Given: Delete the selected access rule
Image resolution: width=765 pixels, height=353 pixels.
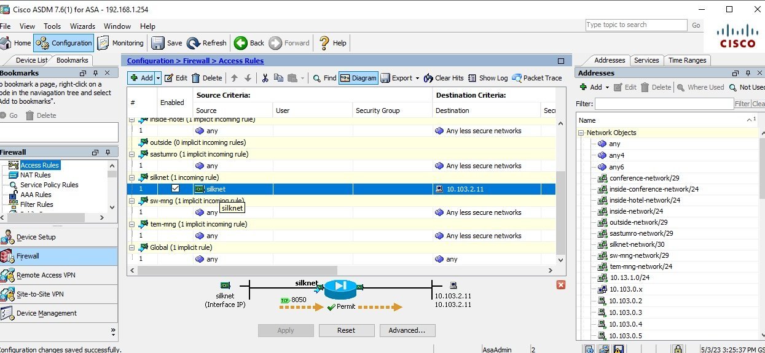Looking at the screenshot, I should coord(206,78).
